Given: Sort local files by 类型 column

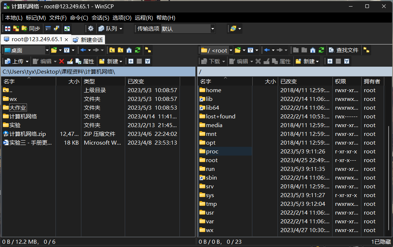Looking at the screenshot, I should click(x=103, y=81).
